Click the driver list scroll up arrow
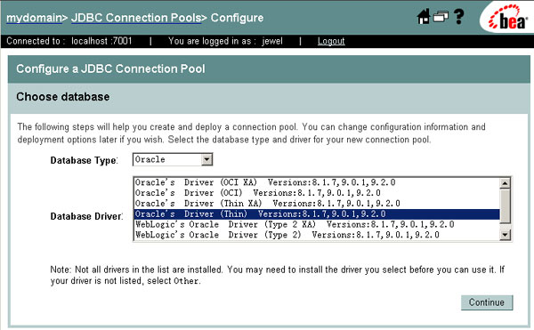Image resolution: width=534 pixels, height=330 pixels. (x=505, y=183)
